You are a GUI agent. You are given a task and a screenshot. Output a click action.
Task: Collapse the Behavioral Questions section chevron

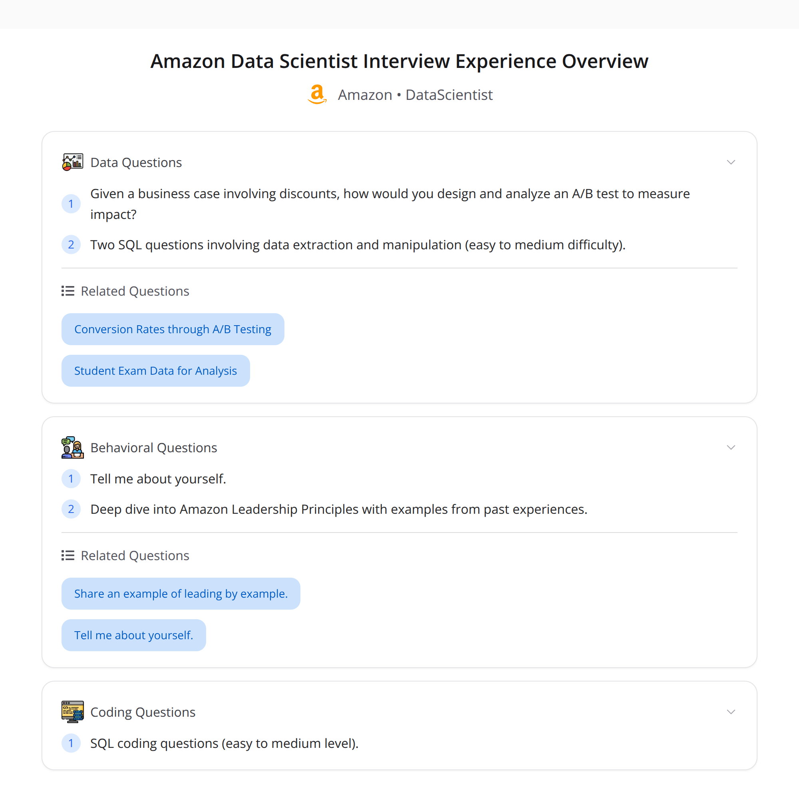[x=731, y=447]
